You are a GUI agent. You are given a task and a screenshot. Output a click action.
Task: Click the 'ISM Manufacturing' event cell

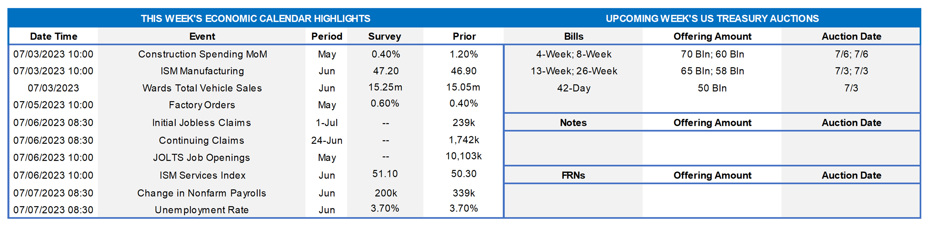click(x=202, y=71)
